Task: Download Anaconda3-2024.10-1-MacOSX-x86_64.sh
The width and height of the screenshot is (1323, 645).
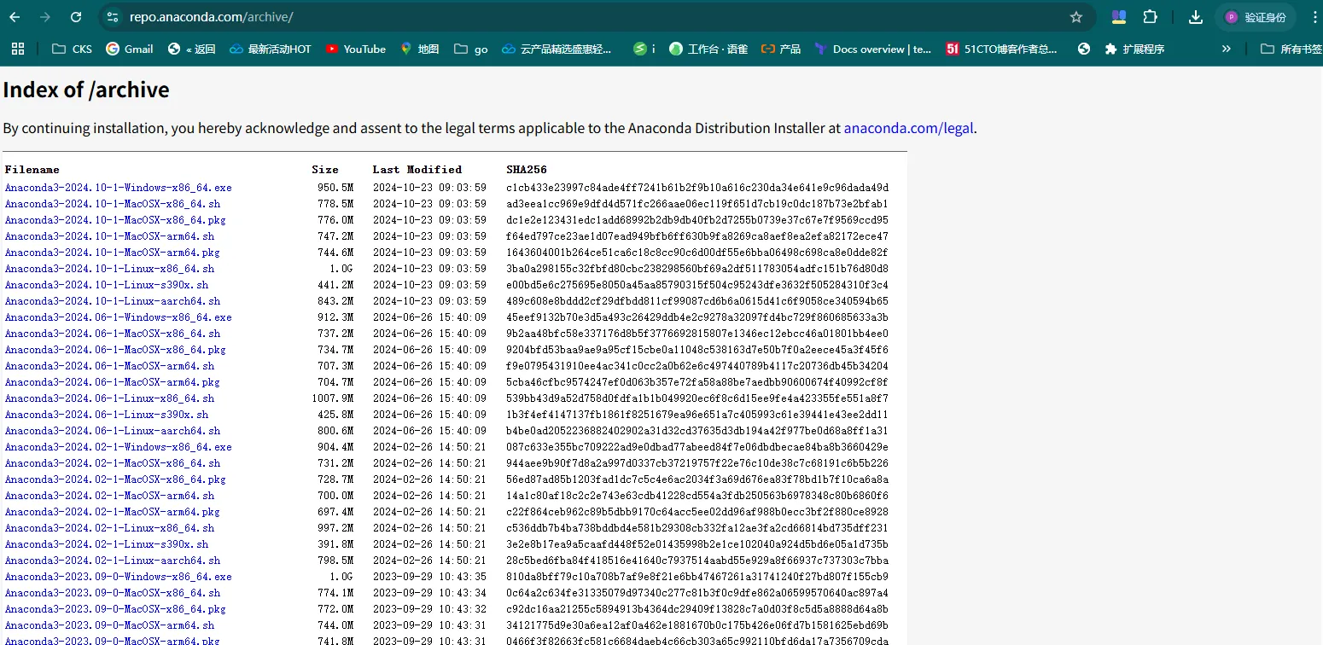Action: [x=113, y=204]
